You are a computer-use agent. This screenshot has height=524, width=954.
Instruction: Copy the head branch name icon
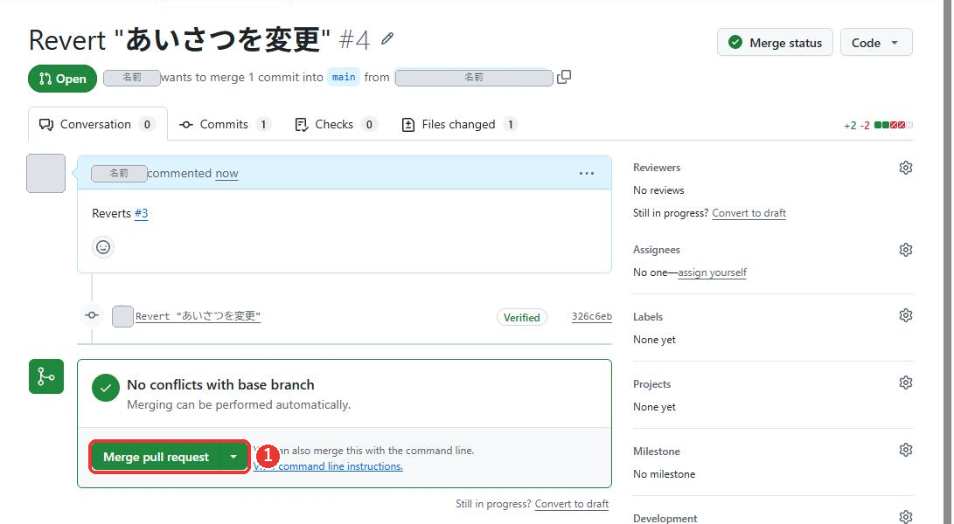(564, 77)
